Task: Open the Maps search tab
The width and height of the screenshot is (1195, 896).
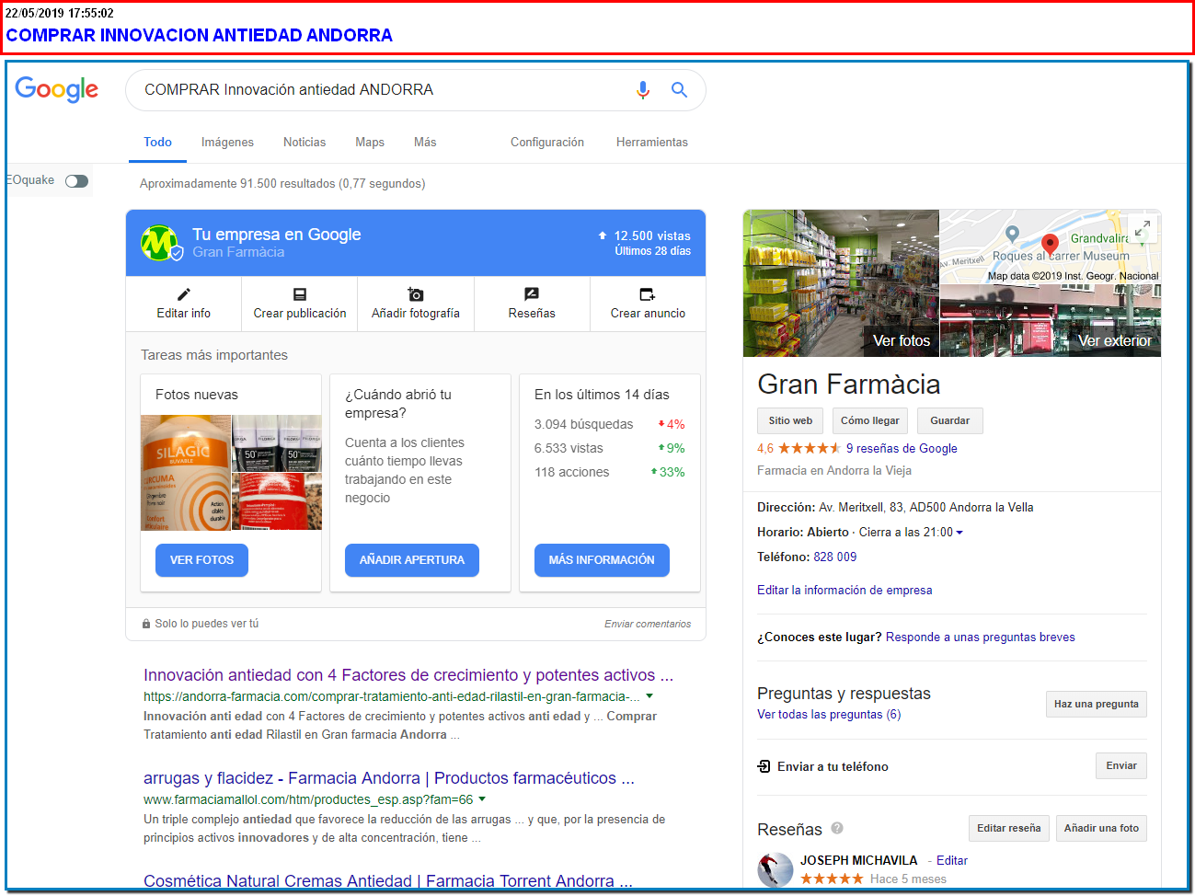Action: [x=370, y=142]
